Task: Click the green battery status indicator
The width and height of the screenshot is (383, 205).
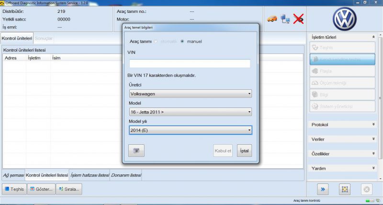Action: pyautogui.click(x=370, y=201)
